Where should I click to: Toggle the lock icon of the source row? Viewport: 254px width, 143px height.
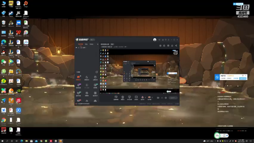(79, 47)
